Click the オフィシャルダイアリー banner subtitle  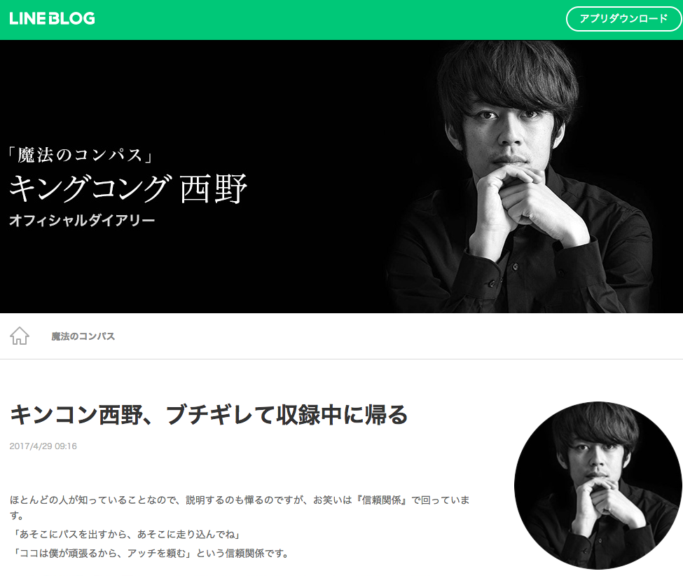pyautogui.click(x=82, y=221)
